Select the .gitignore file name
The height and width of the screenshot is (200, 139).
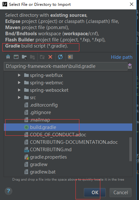(41, 112)
